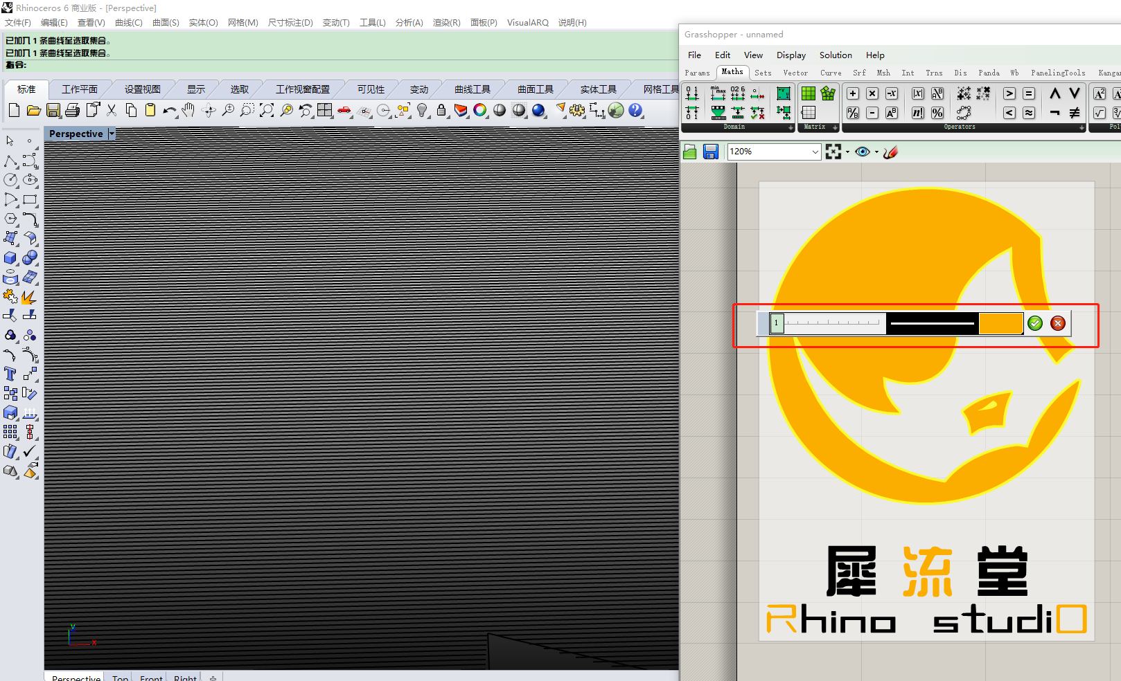This screenshot has width=1121, height=681.
Task: Open a file via the folder icon
Action: 33,110
